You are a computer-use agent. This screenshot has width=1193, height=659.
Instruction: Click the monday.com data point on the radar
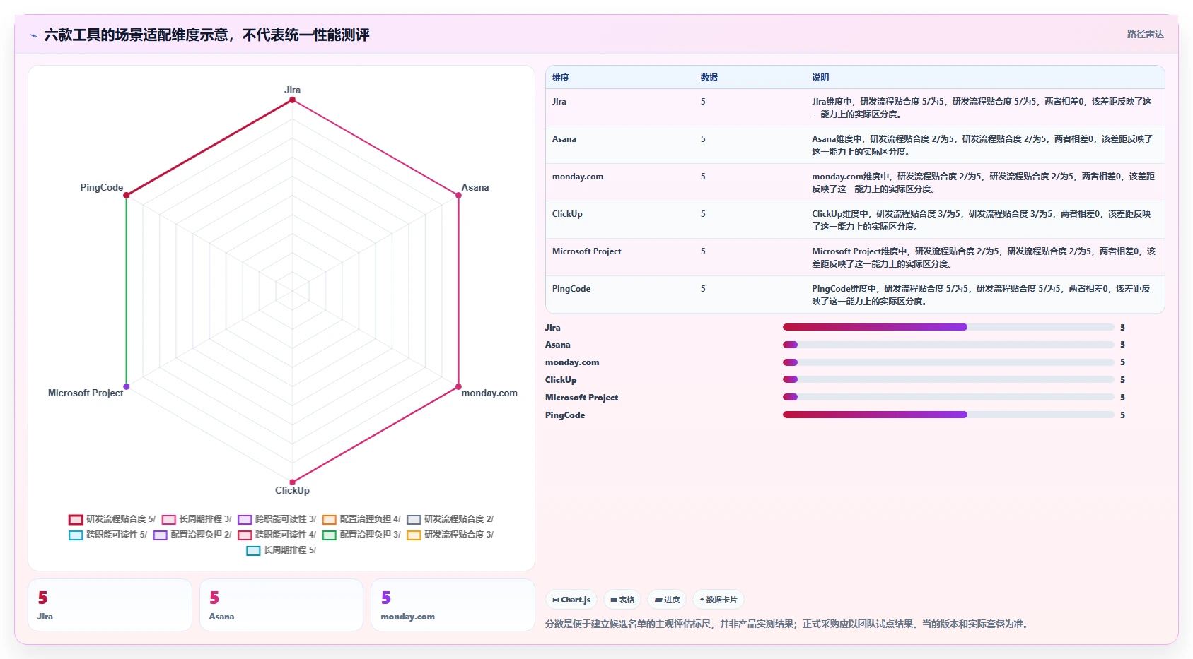[458, 386]
